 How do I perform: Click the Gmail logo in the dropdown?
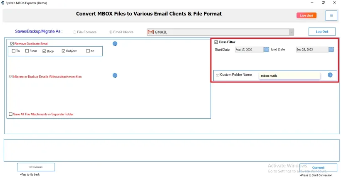[x=151, y=32]
